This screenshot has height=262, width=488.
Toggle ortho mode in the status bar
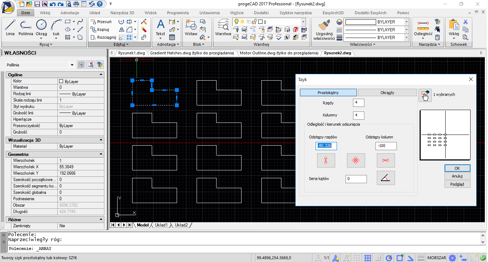[x=379, y=258]
